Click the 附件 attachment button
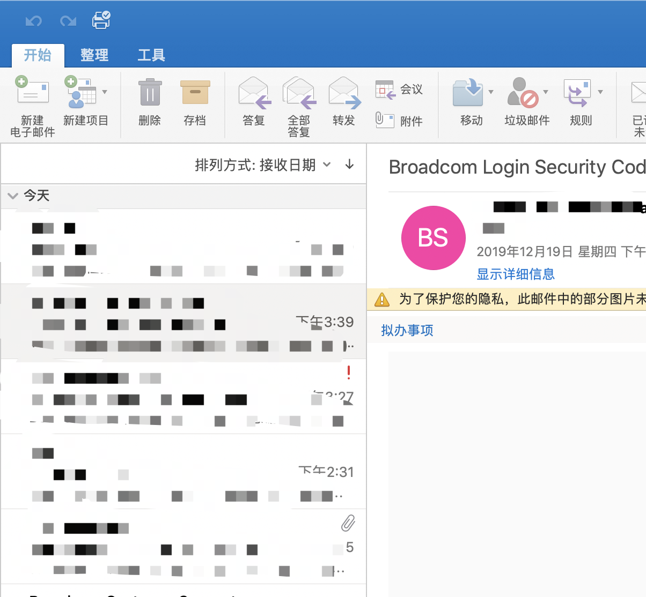The width and height of the screenshot is (646, 597). (399, 121)
